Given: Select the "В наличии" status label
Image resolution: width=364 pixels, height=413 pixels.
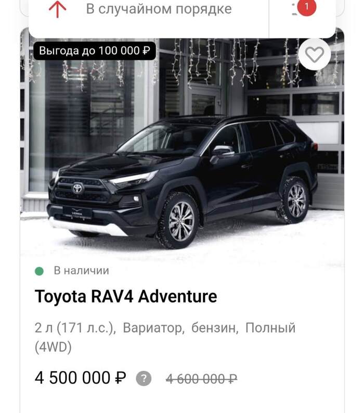Looking at the screenshot, I should pos(81,271).
